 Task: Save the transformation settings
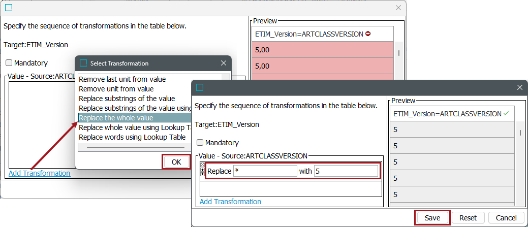432,217
